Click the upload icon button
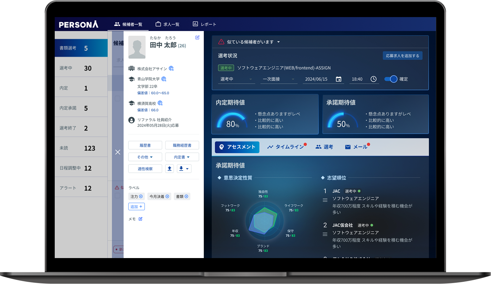The width and height of the screenshot is (491, 284). [170, 169]
